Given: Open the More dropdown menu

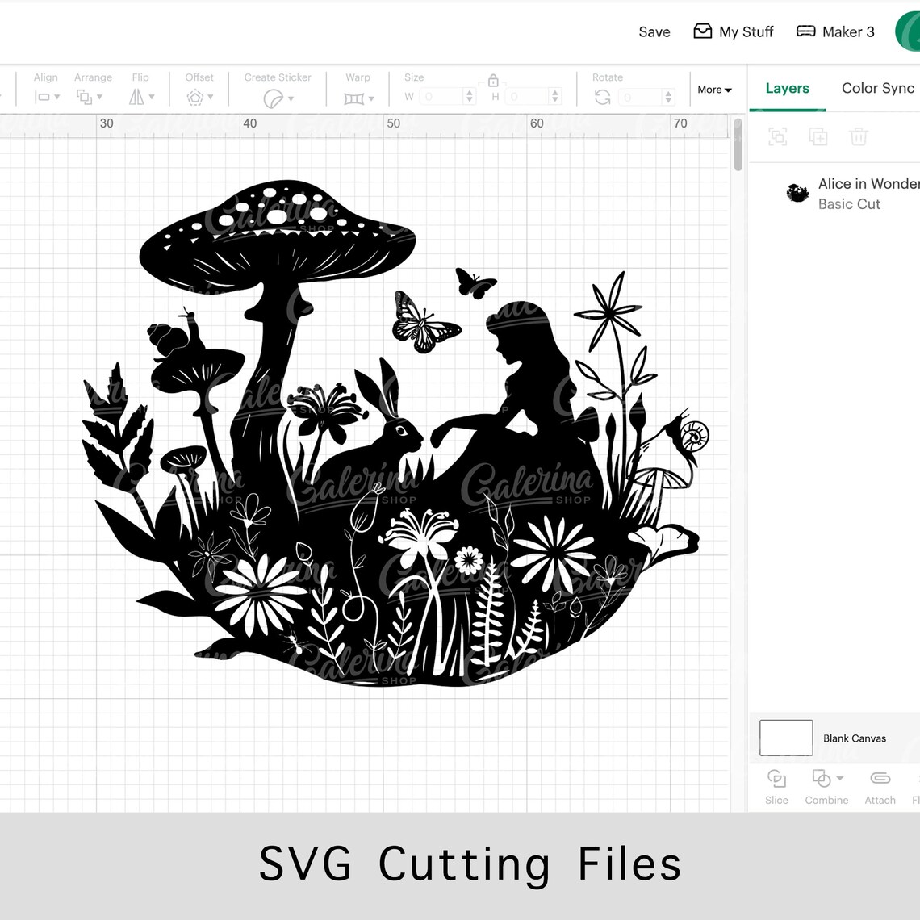Looking at the screenshot, I should point(714,90).
